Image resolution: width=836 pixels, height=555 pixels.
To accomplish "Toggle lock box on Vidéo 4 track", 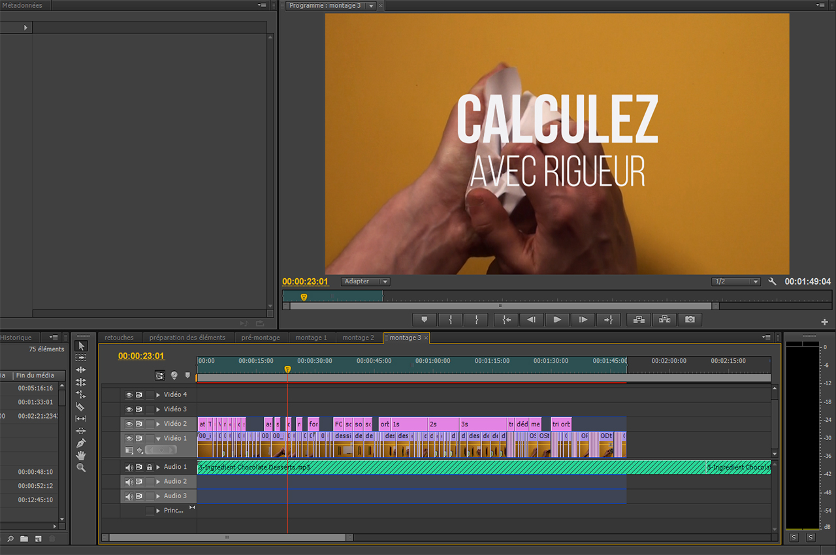I will pyautogui.click(x=150, y=395).
